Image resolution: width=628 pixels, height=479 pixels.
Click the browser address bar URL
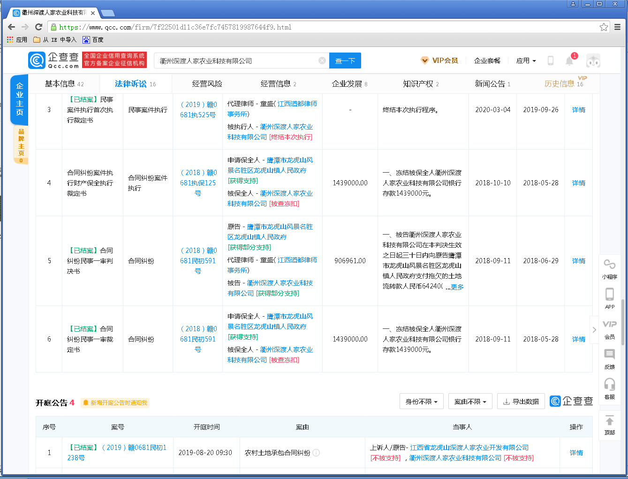(x=175, y=27)
